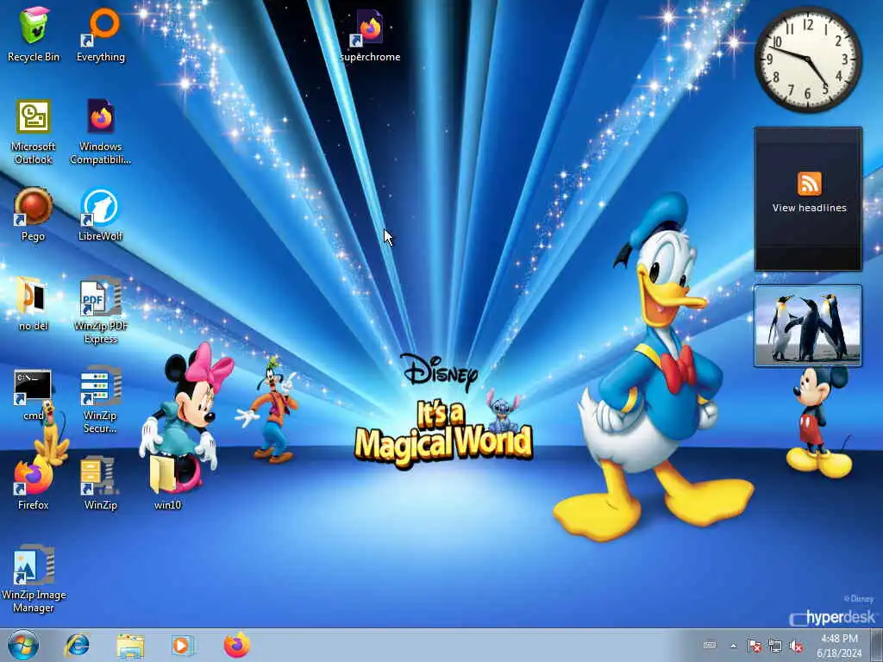Click the network status tray icon
The height and width of the screenshot is (662, 883).
coord(775,646)
